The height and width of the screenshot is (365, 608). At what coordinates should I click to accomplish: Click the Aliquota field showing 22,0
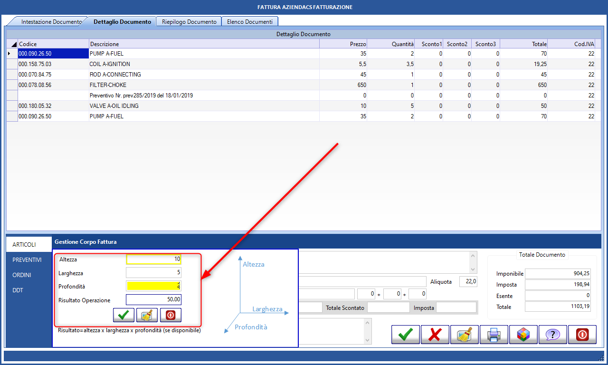pos(468,282)
